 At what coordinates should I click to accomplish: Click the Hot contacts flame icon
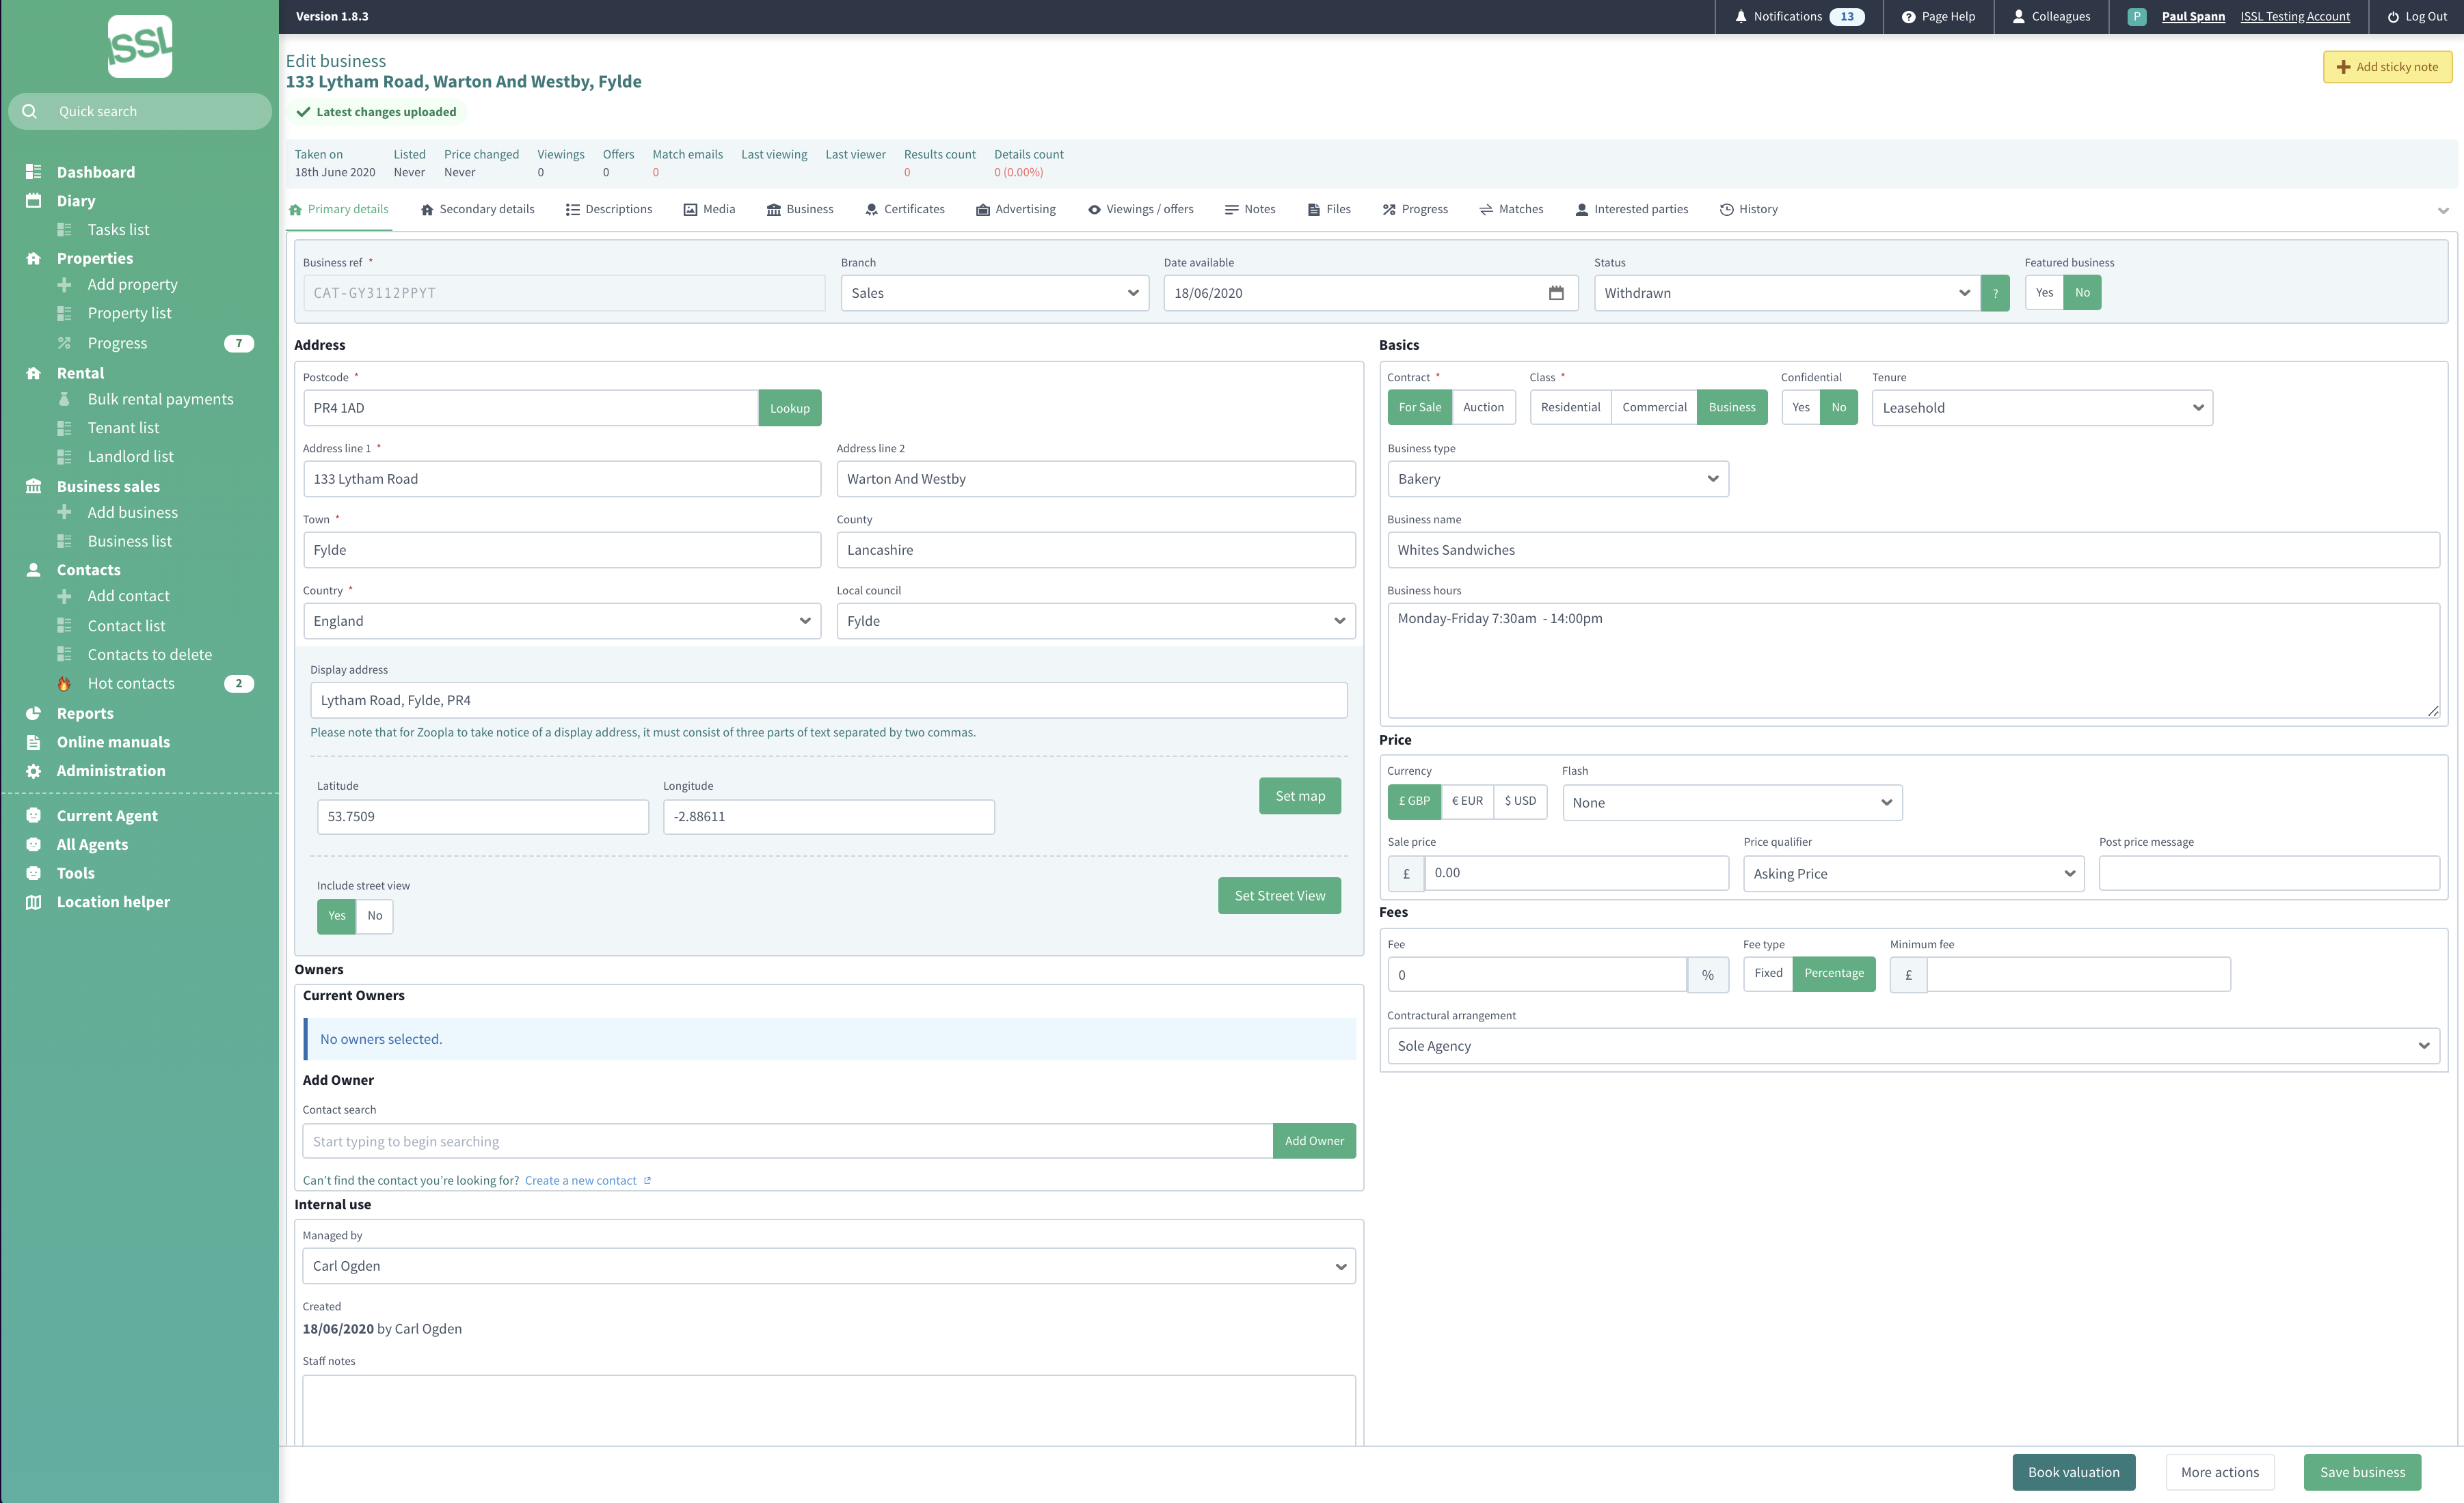(64, 684)
